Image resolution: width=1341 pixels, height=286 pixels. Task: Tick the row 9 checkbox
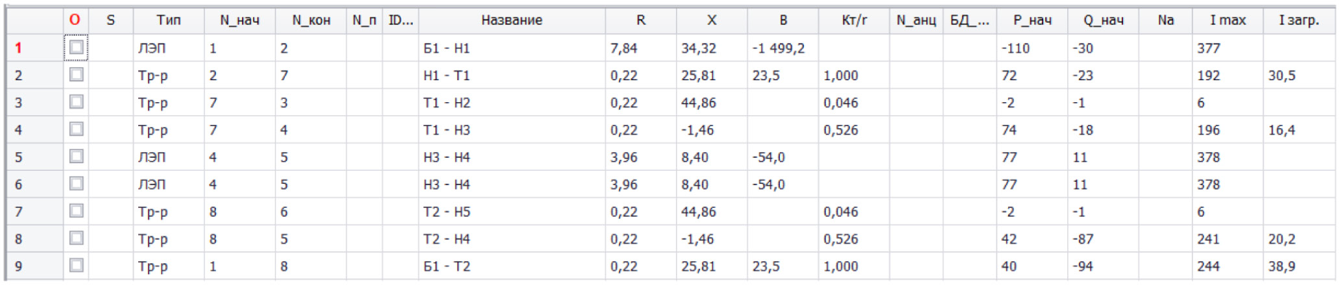[x=77, y=266]
